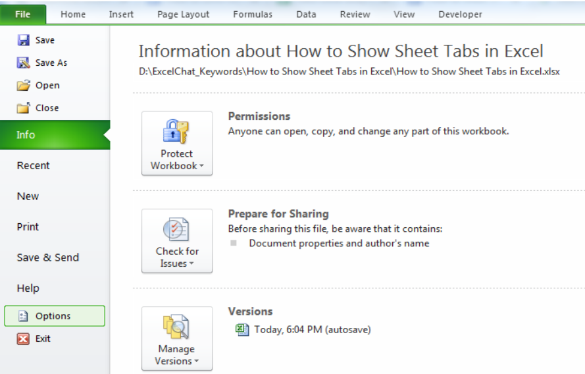Click the Permissions heading

click(x=259, y=116)
